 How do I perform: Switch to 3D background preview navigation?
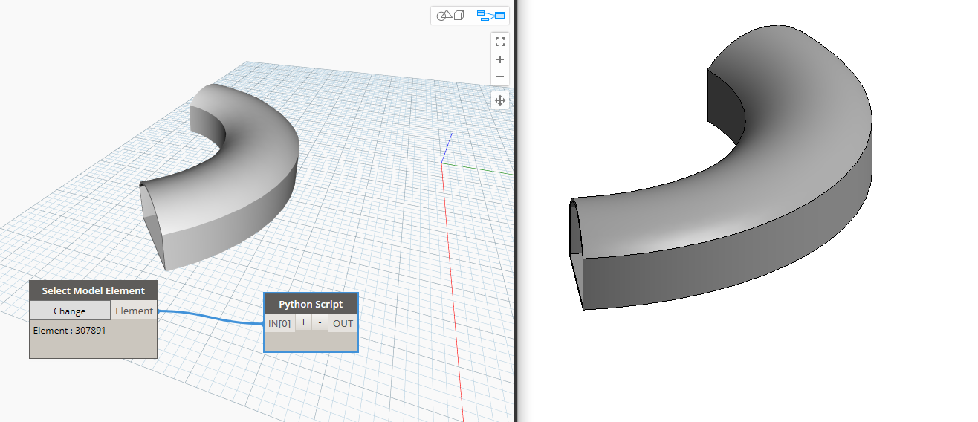[x=450, y=16]
